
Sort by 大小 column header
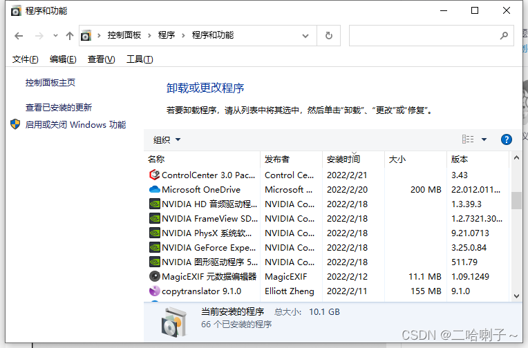416,159
